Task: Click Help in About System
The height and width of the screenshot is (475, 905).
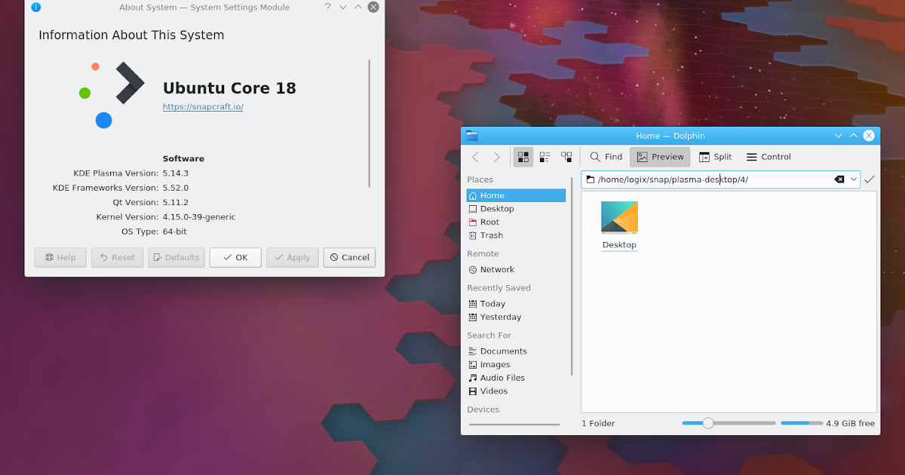Action: (60, 257)
